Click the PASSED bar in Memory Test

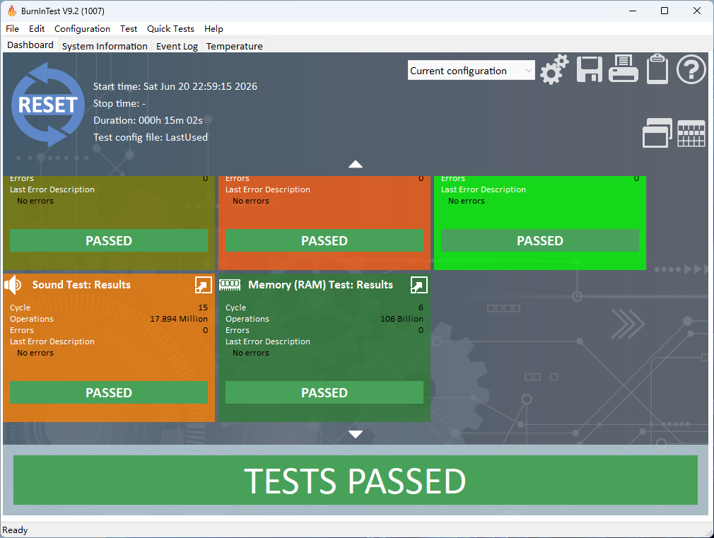pos(324,392)
